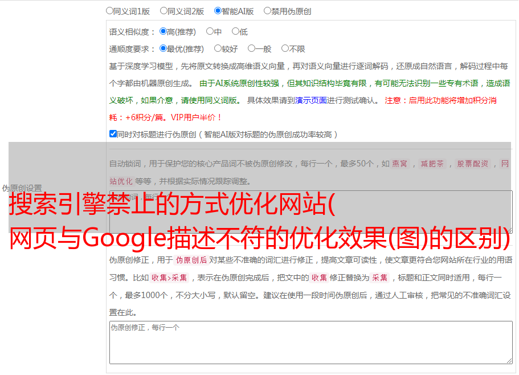Select 禁用伪原创 radio option

[x=267, y=11]
